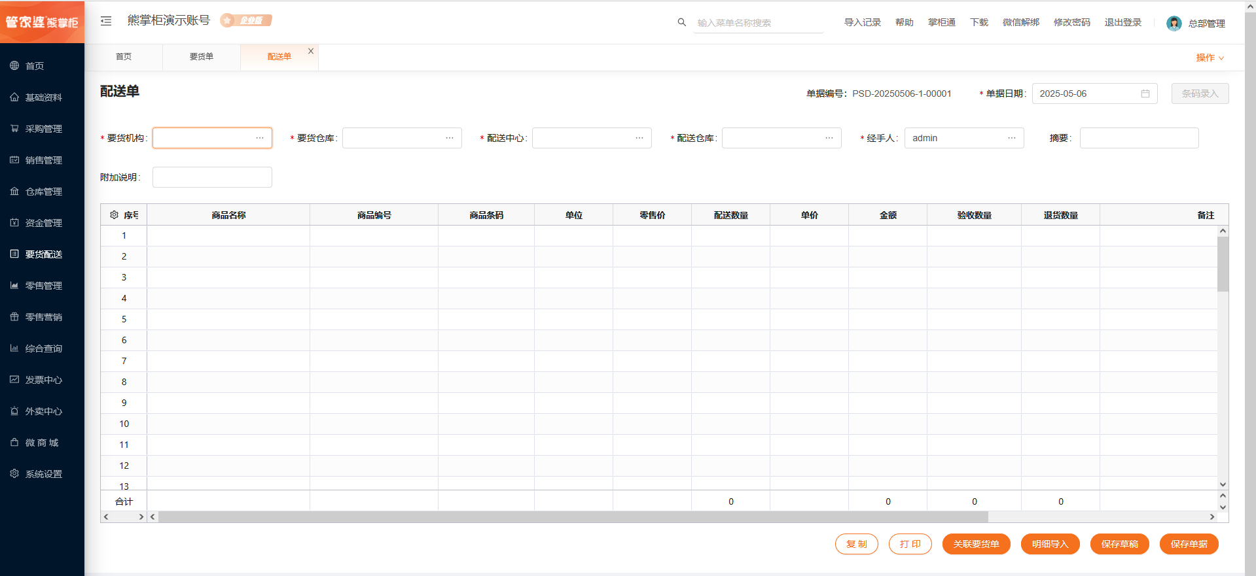Viewport: 1256px width, 576px height.
Task: Click the 企业版 badge icon
Action: click(246, 20)
